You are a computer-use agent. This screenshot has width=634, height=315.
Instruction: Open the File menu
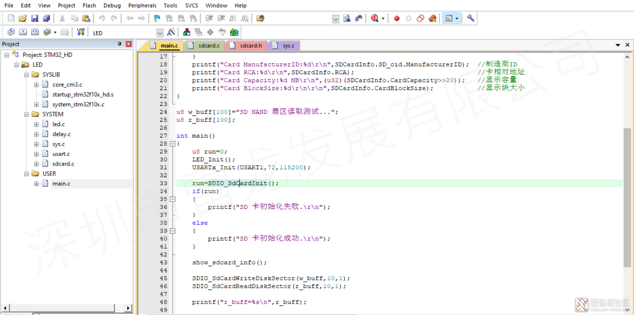9,5
